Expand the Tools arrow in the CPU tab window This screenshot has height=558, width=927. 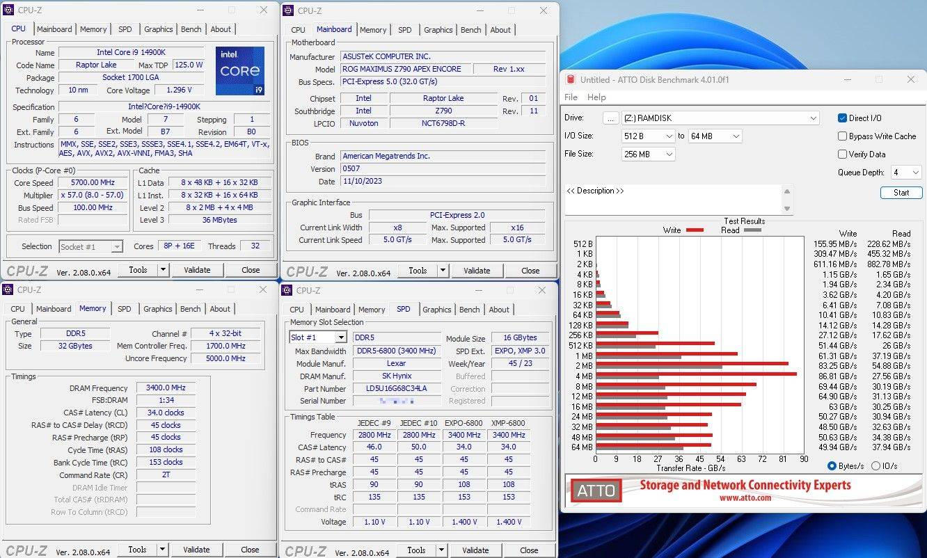tap(163, 270)
